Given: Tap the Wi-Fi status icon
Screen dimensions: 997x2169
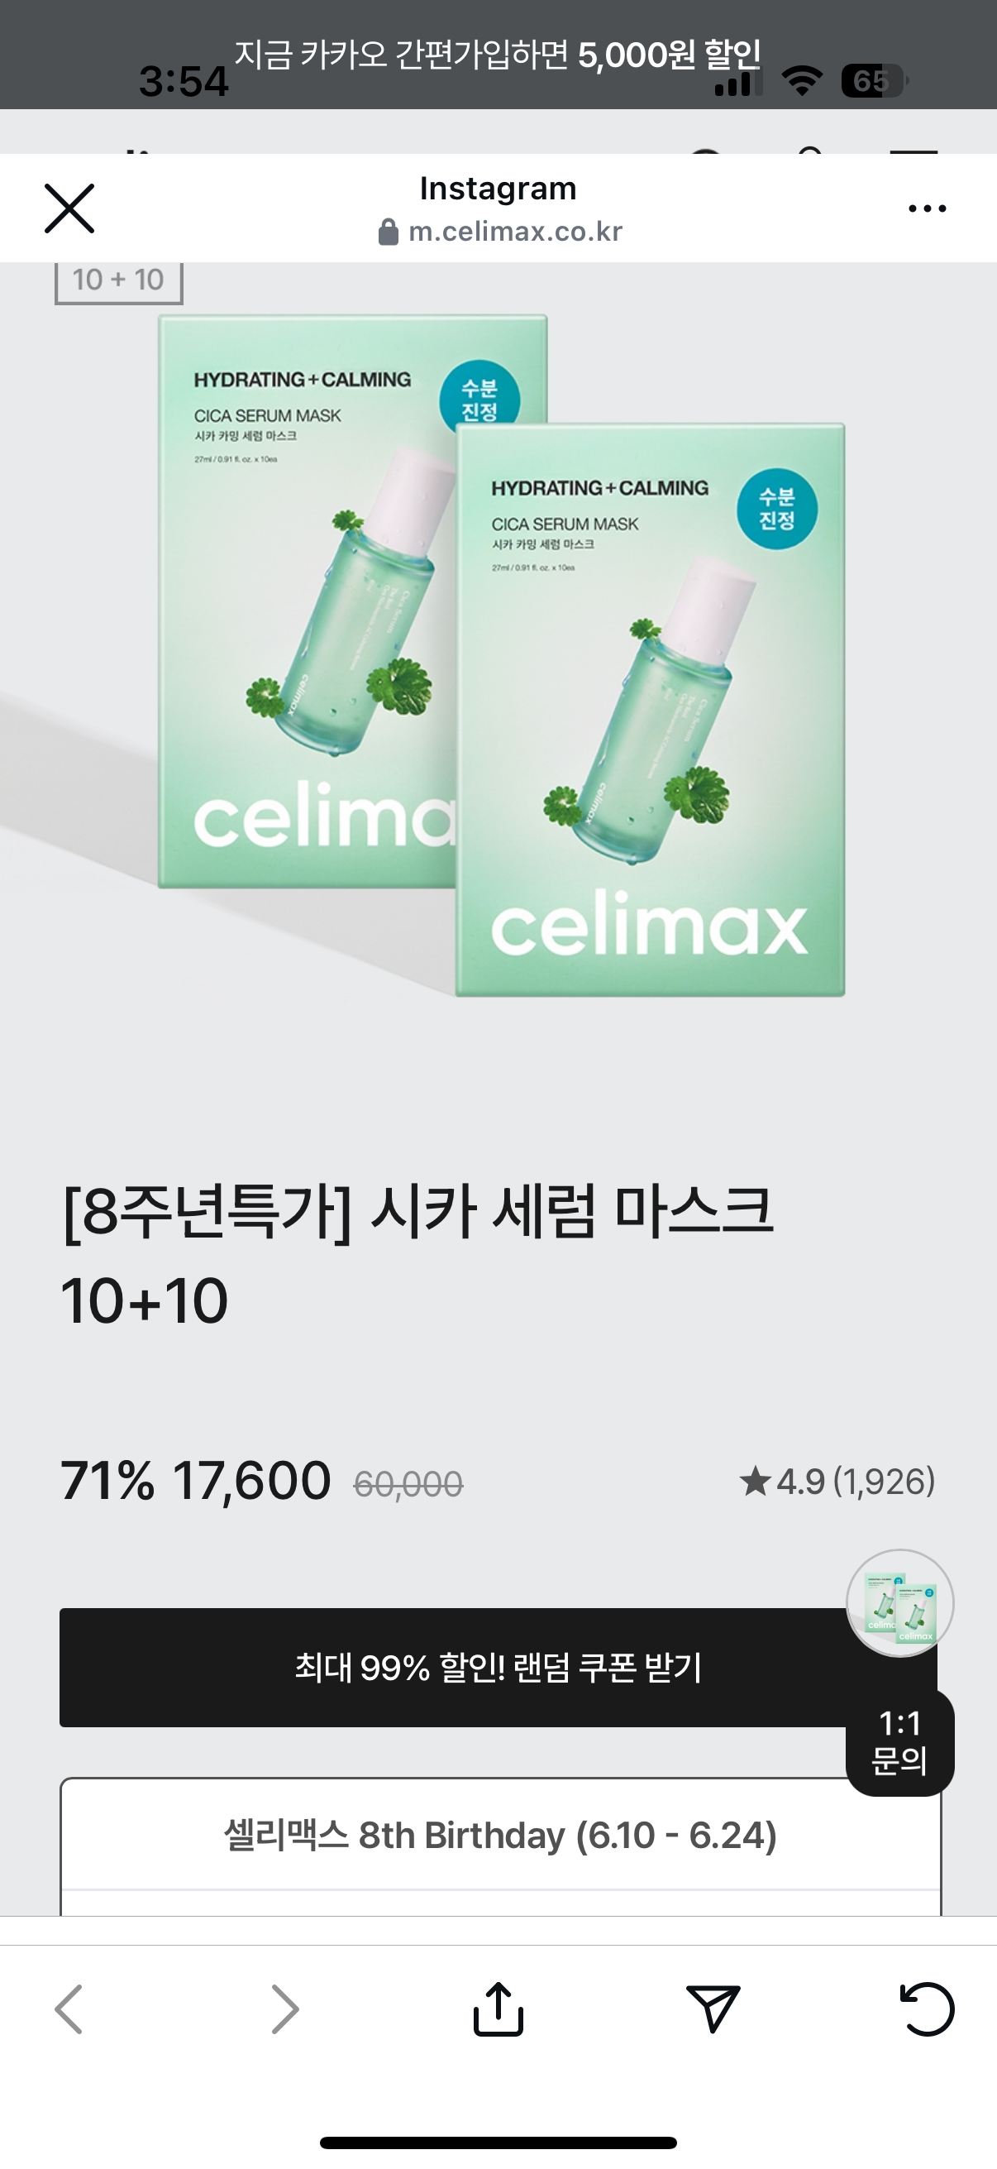Looking at the screenshot, I should 802,81.
